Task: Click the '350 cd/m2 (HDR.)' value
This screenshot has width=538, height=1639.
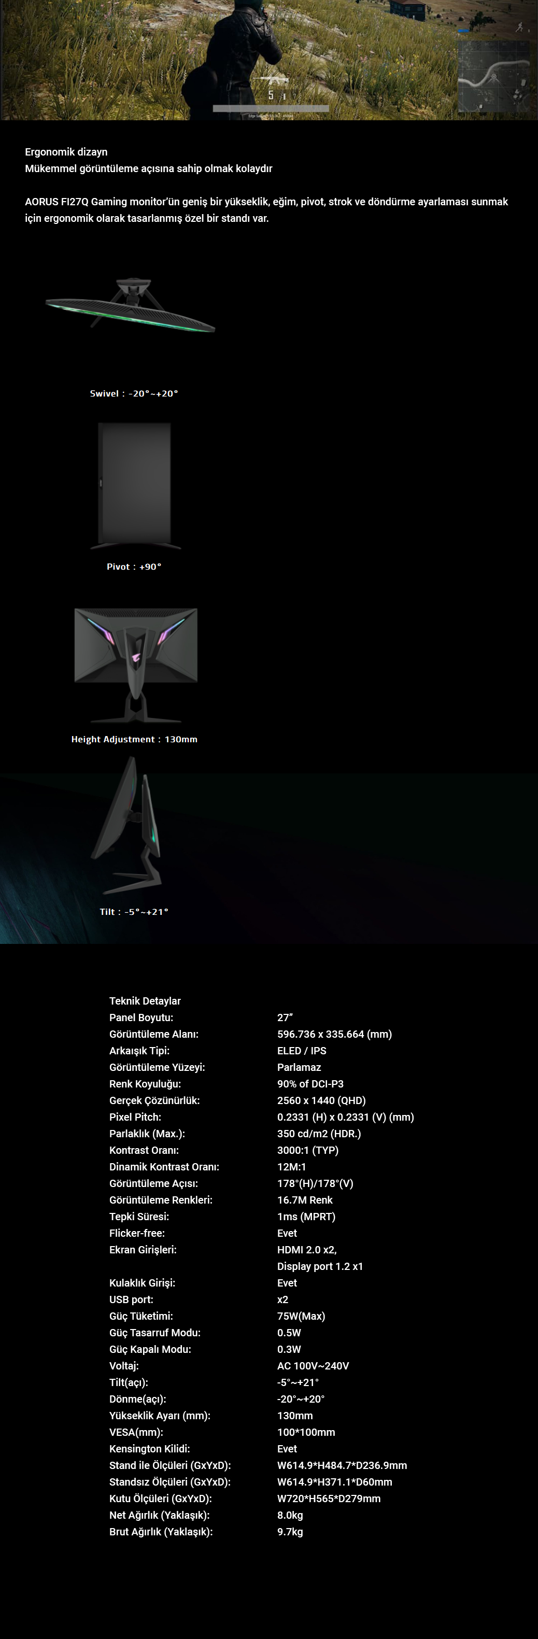Action: pos(319,1133)
